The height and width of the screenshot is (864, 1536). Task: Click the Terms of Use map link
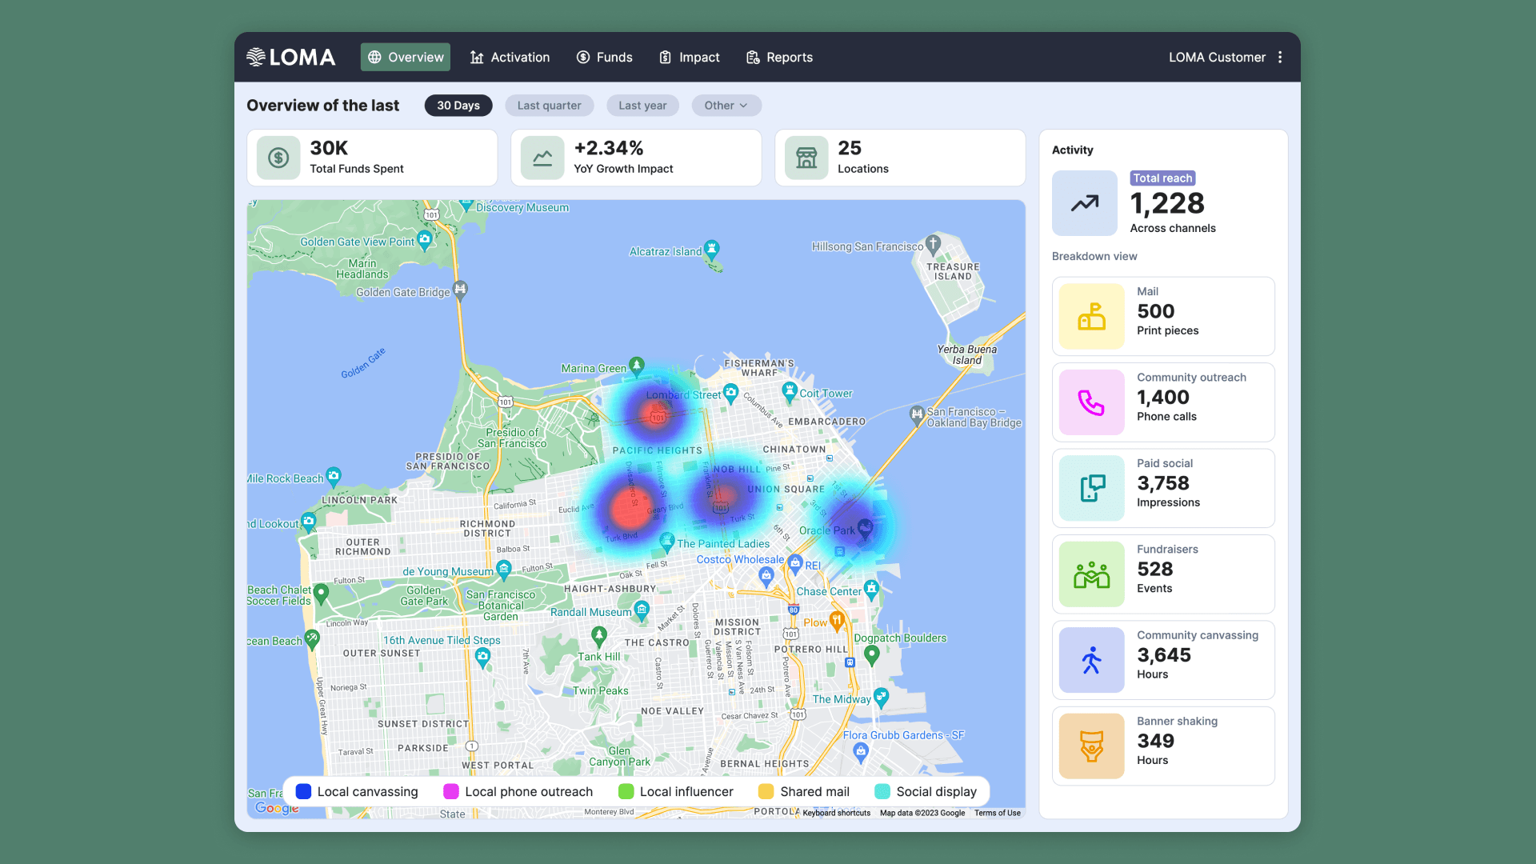[997, 813]
